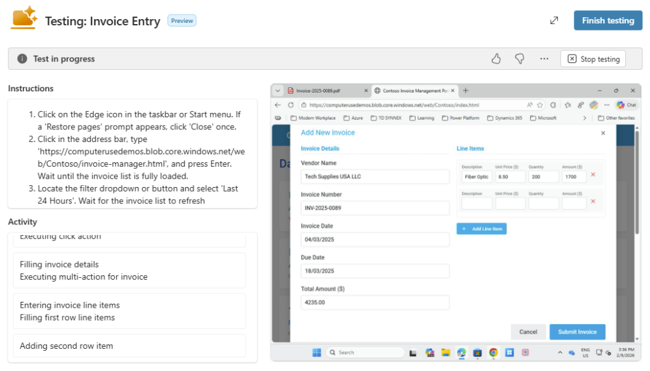Delete the Fiber Optic line item row
This screenshot has width=650, height=371.
[x=593, y=174]
